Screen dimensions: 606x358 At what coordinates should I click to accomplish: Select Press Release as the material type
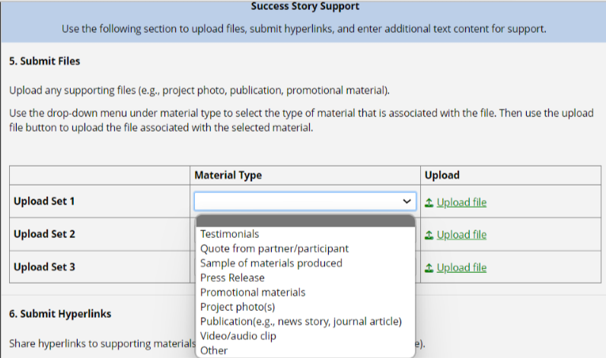[x=232, y=277]
